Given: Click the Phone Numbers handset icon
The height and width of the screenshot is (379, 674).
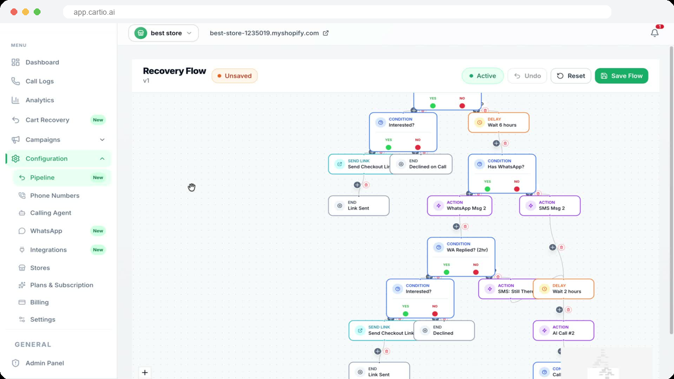Looking at the screenshot, I should click(22, 195).
